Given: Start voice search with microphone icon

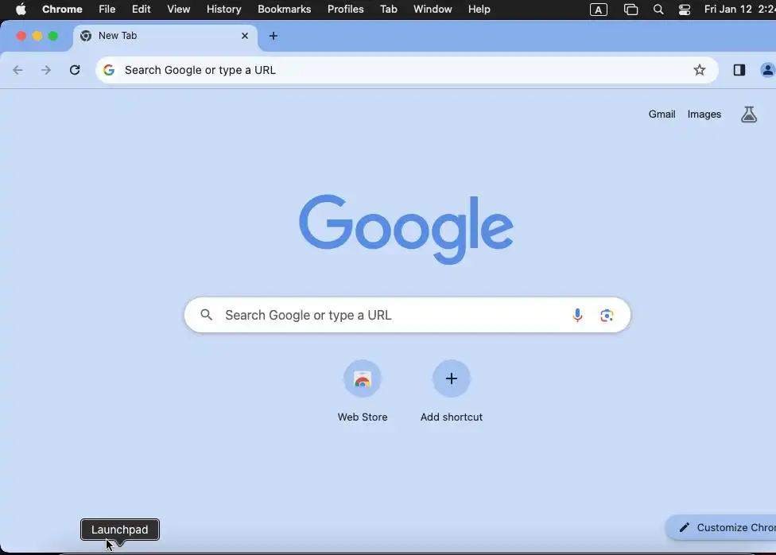Looking at the screenshot, I should (577, 316).
